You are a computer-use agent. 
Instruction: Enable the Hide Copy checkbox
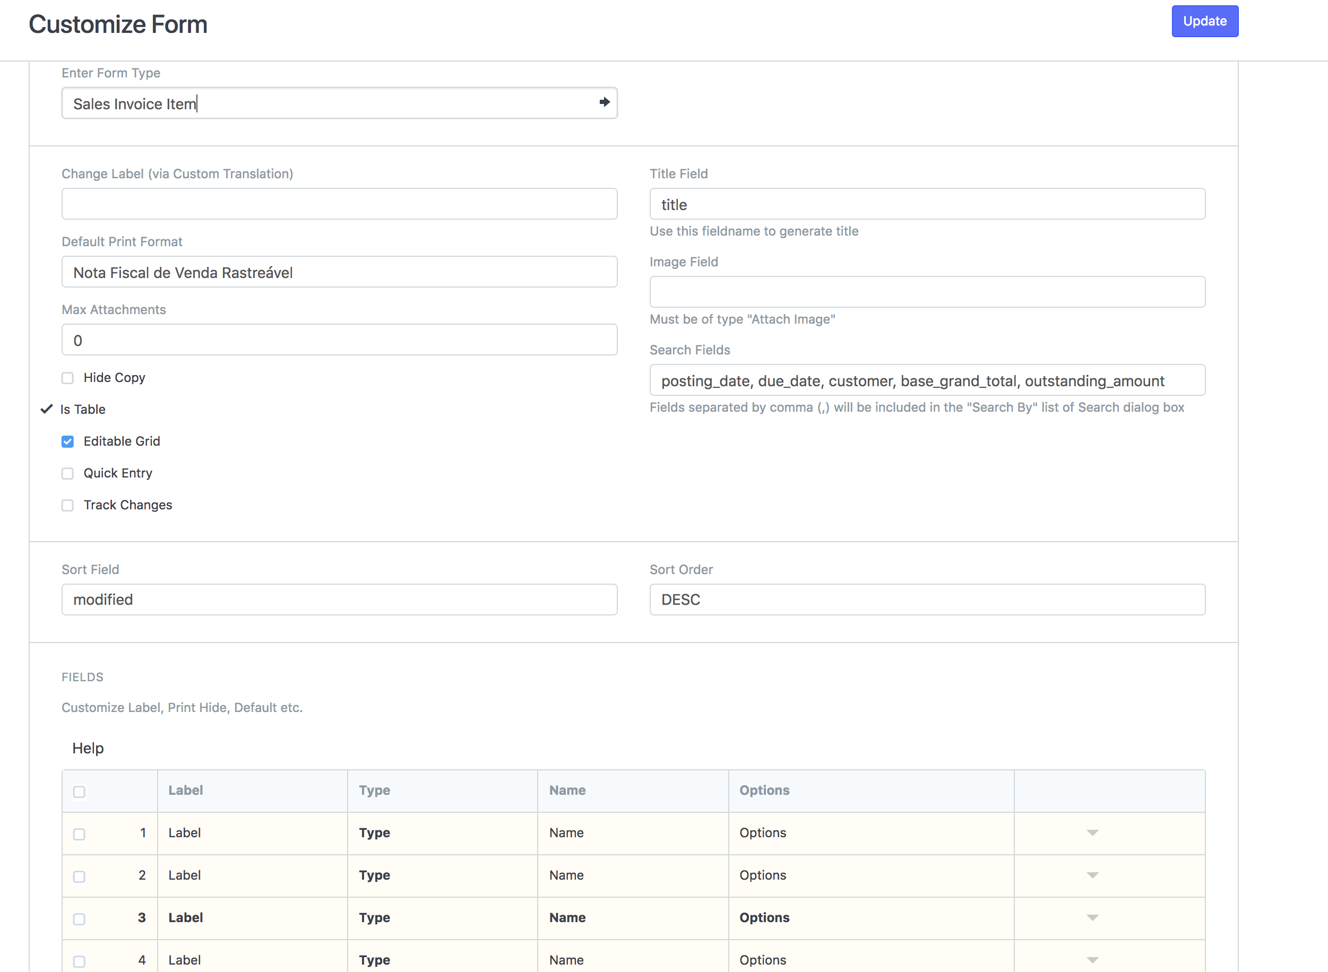point(67,378)
